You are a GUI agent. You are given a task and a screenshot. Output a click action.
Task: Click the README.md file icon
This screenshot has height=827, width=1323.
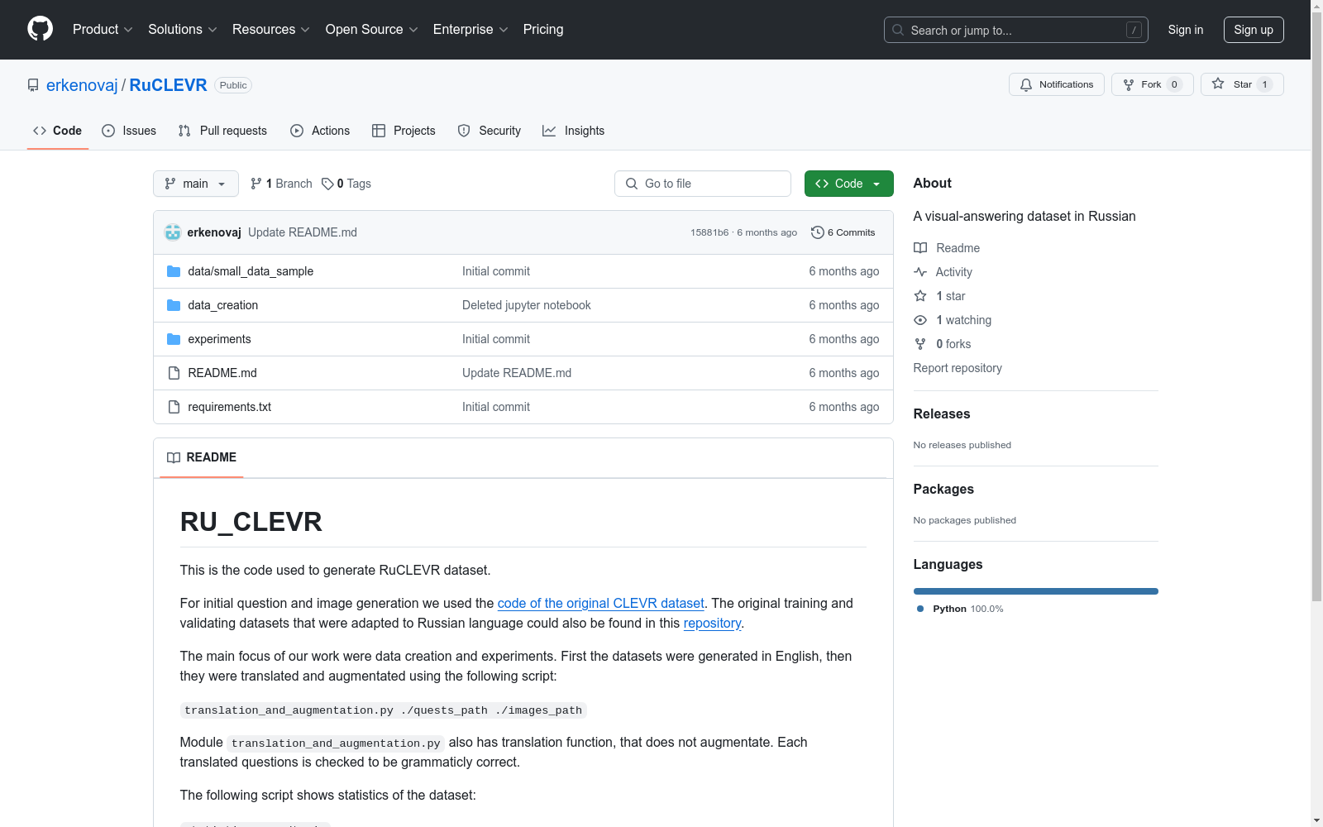(x=174, y=373)
